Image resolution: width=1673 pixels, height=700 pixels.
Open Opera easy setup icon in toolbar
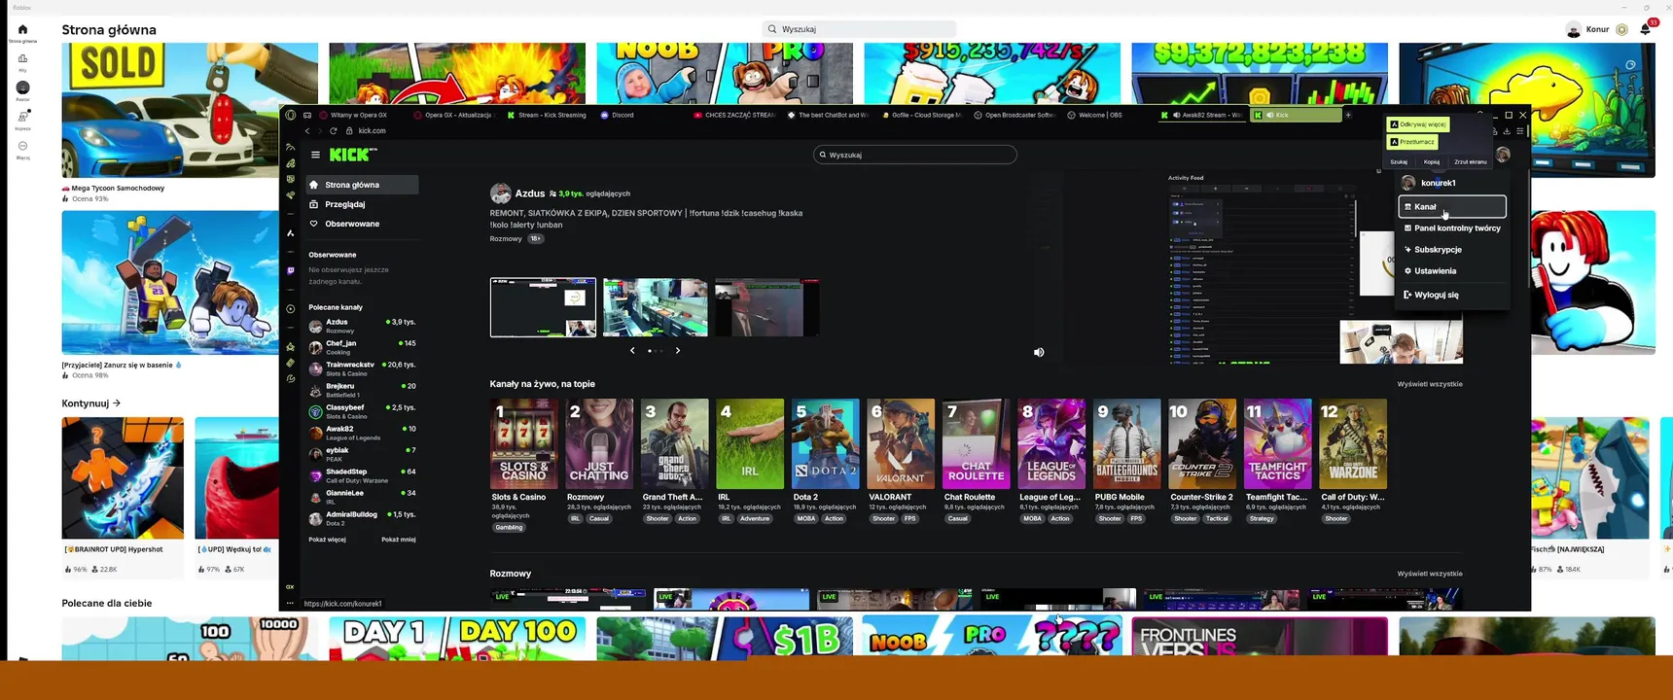(1521, 131)
